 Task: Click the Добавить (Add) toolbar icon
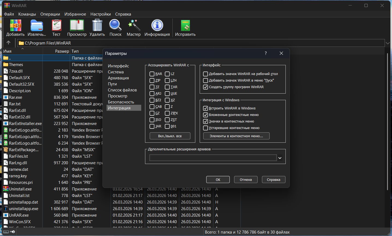point(16,28)
